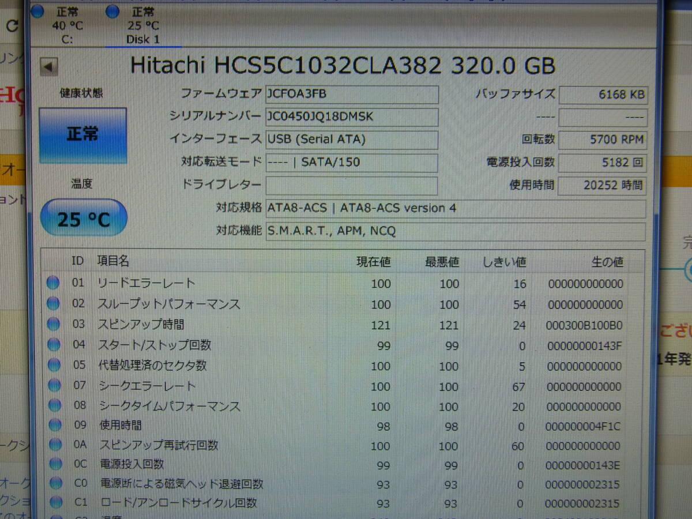Click the 25 °C temperature button

84,218
